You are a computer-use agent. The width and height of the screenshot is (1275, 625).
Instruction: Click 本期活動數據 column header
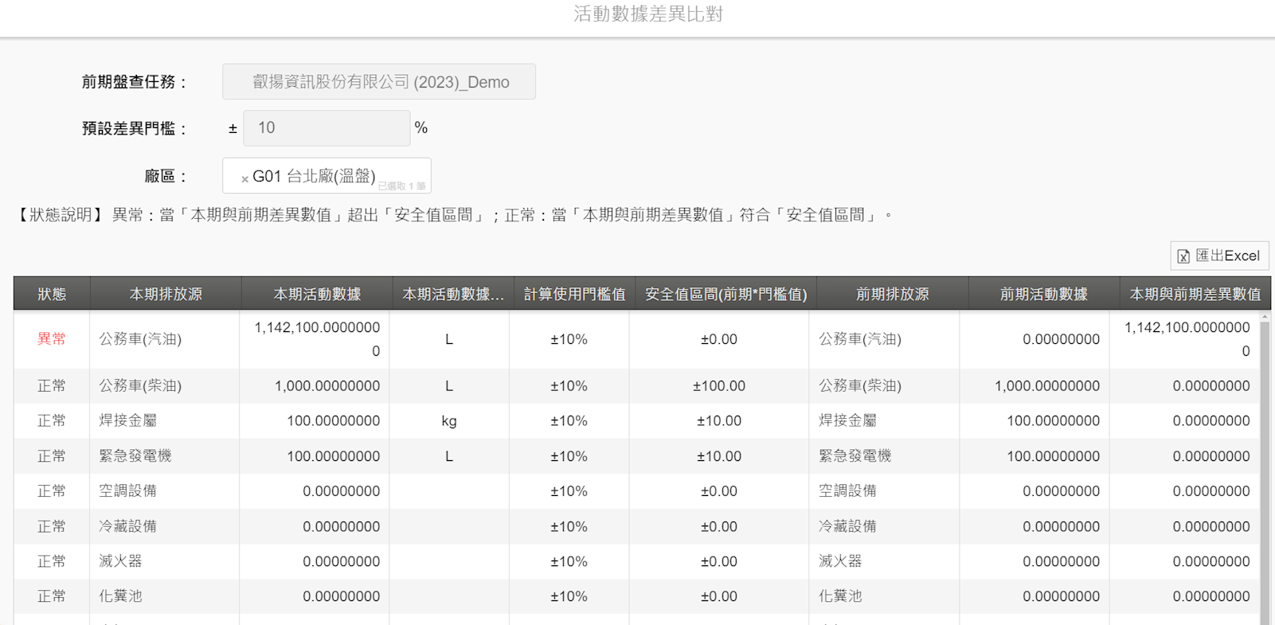click(317, 295)
